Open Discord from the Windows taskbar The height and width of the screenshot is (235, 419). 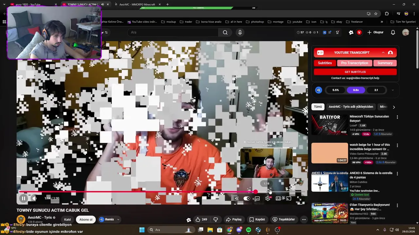pos(239,230)
